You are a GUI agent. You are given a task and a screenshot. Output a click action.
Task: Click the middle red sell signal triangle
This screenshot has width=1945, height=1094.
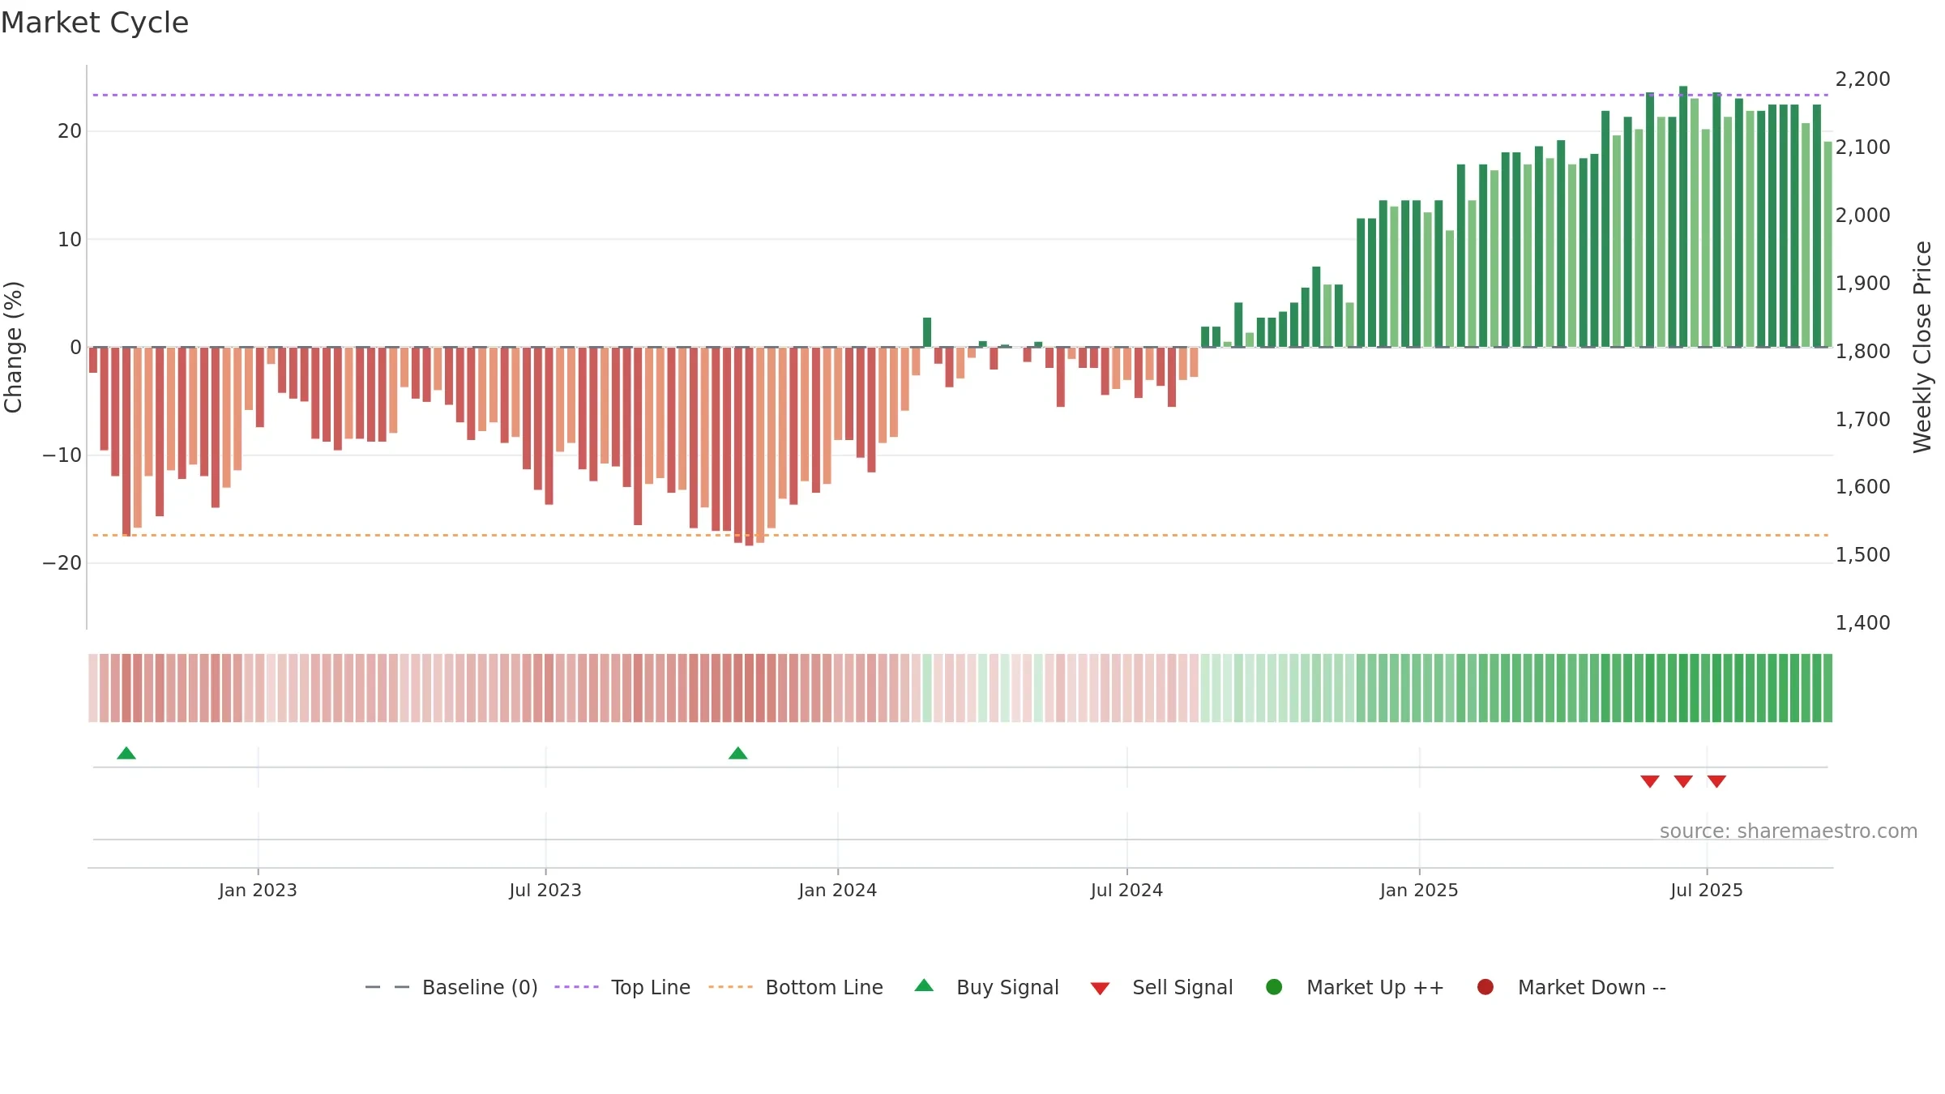[x=1683, y=781]
